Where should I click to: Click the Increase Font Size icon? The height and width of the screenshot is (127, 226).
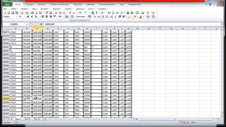coord(112,17)
